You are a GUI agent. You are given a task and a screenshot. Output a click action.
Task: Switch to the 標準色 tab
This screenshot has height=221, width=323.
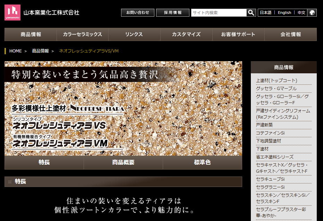pyautogui.click(x=203, y=163)
